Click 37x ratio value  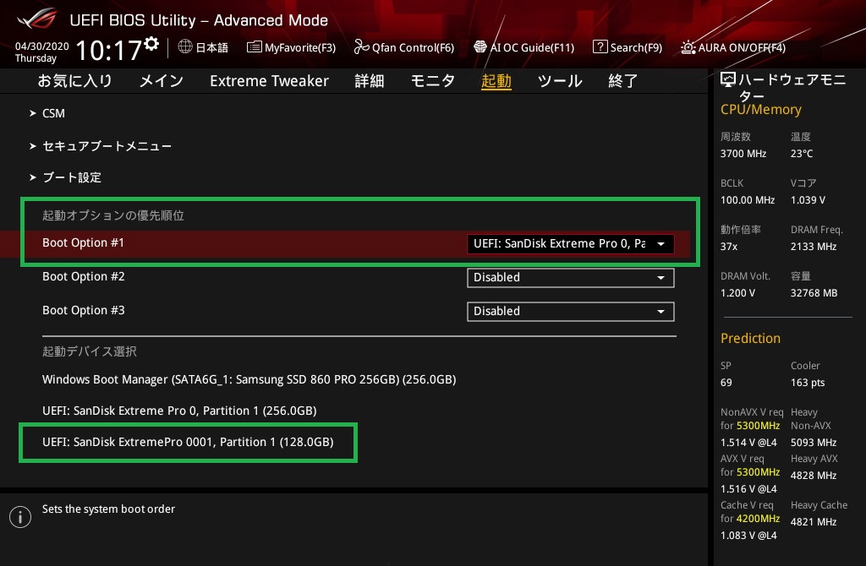(728, 246)
